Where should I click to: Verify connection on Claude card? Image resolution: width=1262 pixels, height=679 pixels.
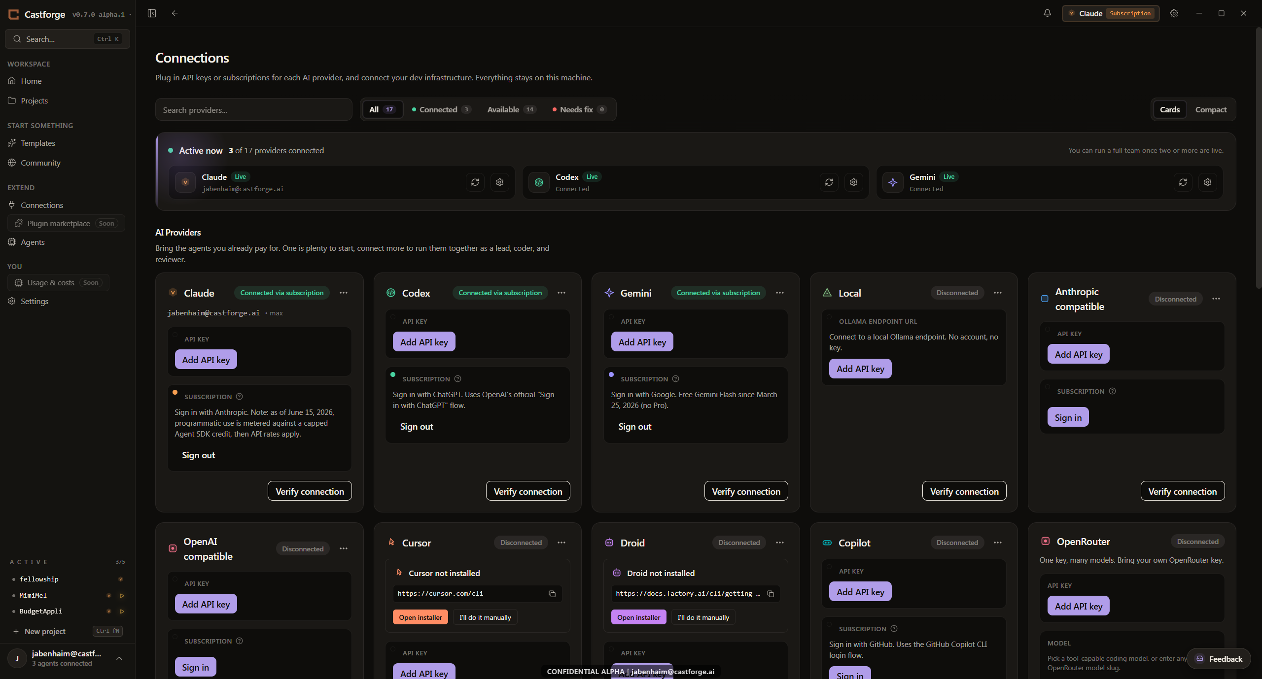310,491
